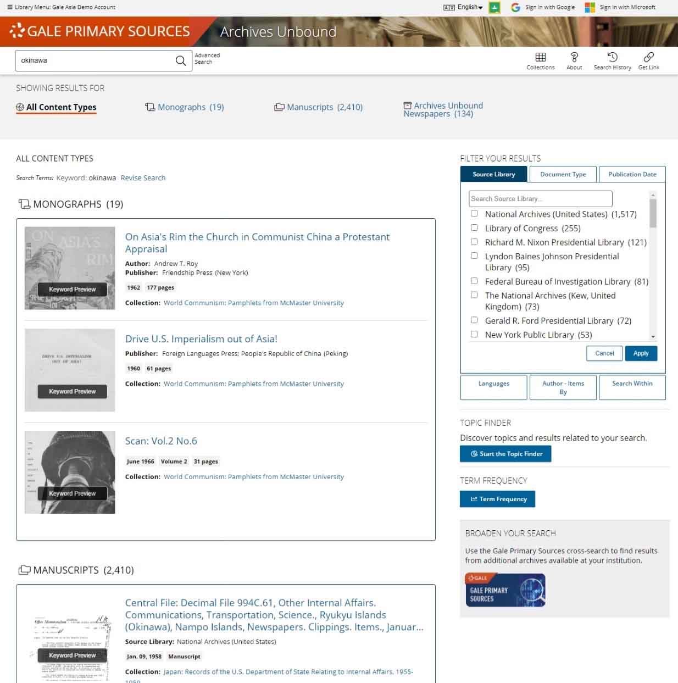Check the Library of Congress filter
Screen dimensions: 678x683
[x=474, y=227]
